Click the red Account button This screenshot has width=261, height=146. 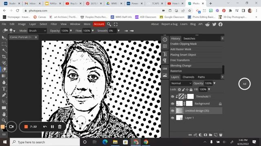coord(99,24)
